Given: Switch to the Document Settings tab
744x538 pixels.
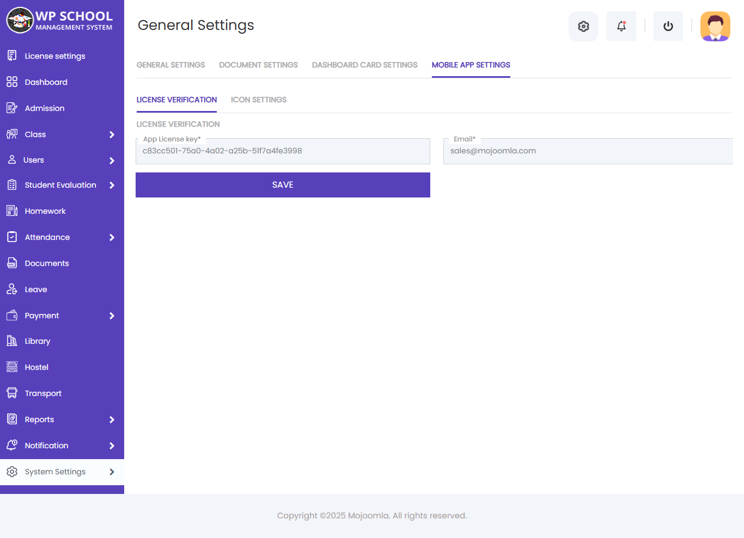Looking at the screenshot, I should (x=258, y=65).
